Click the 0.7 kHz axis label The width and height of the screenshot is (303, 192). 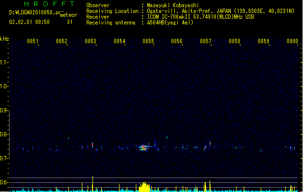(4, 158)
